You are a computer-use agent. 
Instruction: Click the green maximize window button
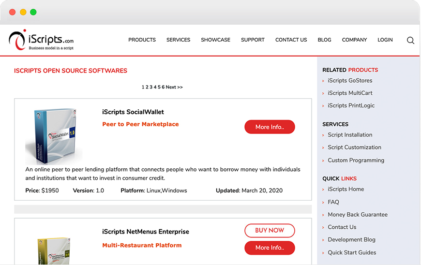click(x=33, y=12)
